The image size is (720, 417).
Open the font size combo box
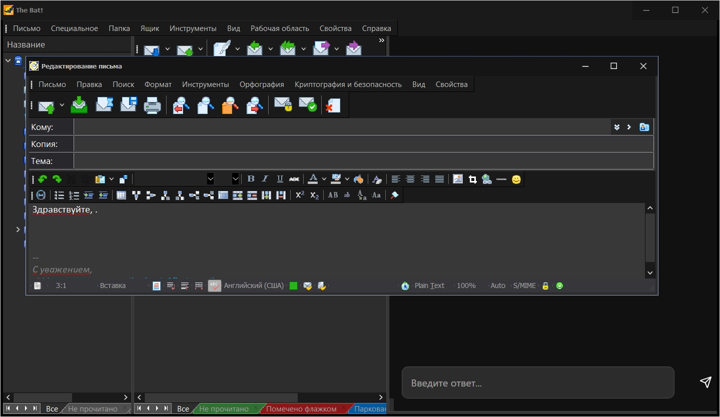228,178
